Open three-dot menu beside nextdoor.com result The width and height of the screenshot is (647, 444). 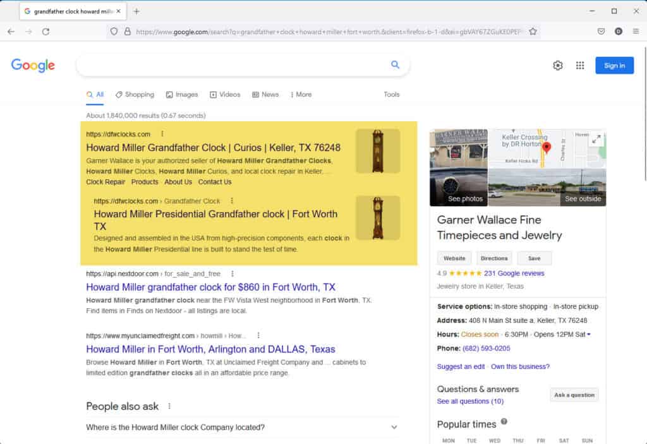233,273
